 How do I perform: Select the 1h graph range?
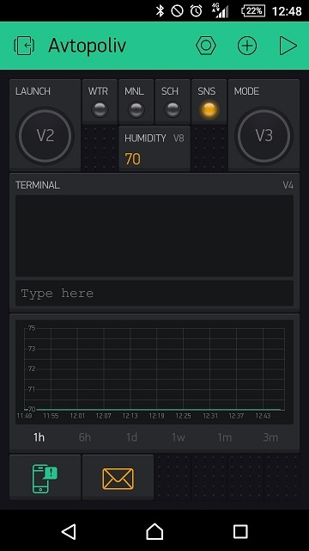click(x=39, y=437)
